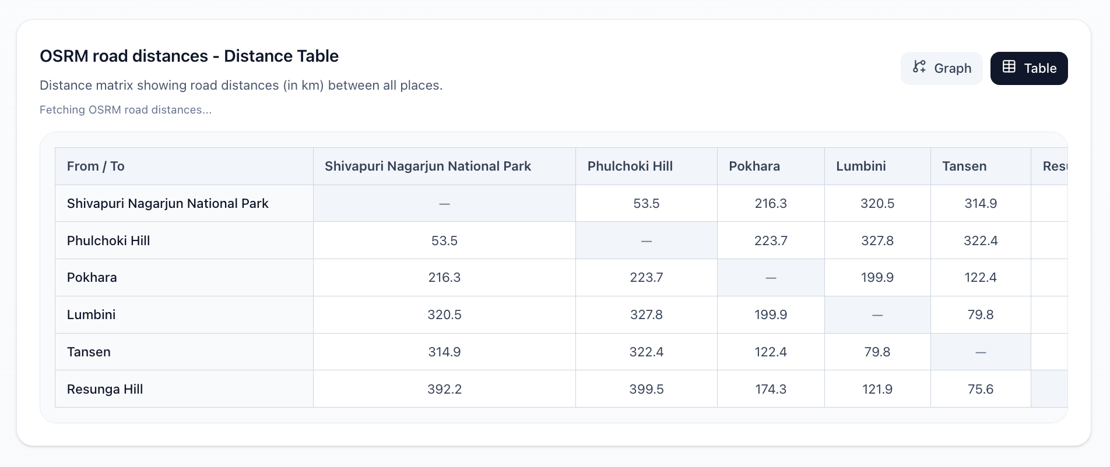Viewport: 1110px width, 467px height.
Task: Select the Tansen row label
Action: pos(89,352)
